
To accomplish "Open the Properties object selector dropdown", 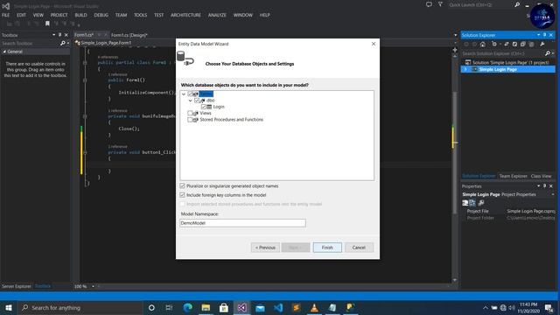I will tap(552, 194).
